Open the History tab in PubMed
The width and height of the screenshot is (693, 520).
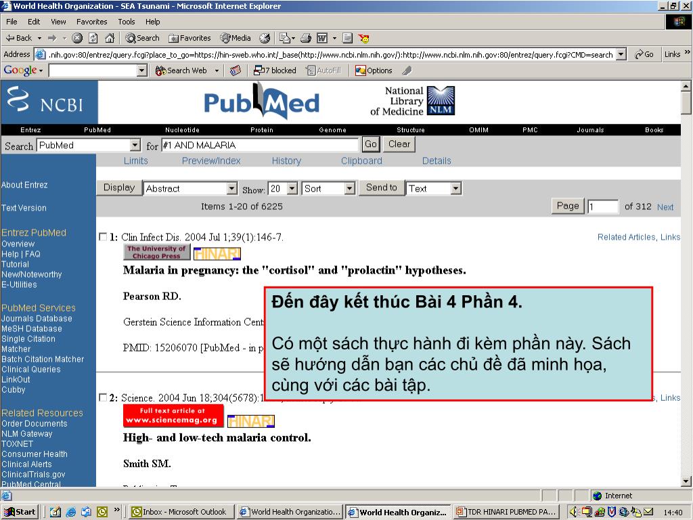(286, 161)
